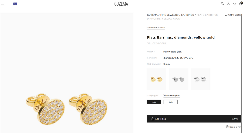Open the Collection Classic link

coord(156,27)
